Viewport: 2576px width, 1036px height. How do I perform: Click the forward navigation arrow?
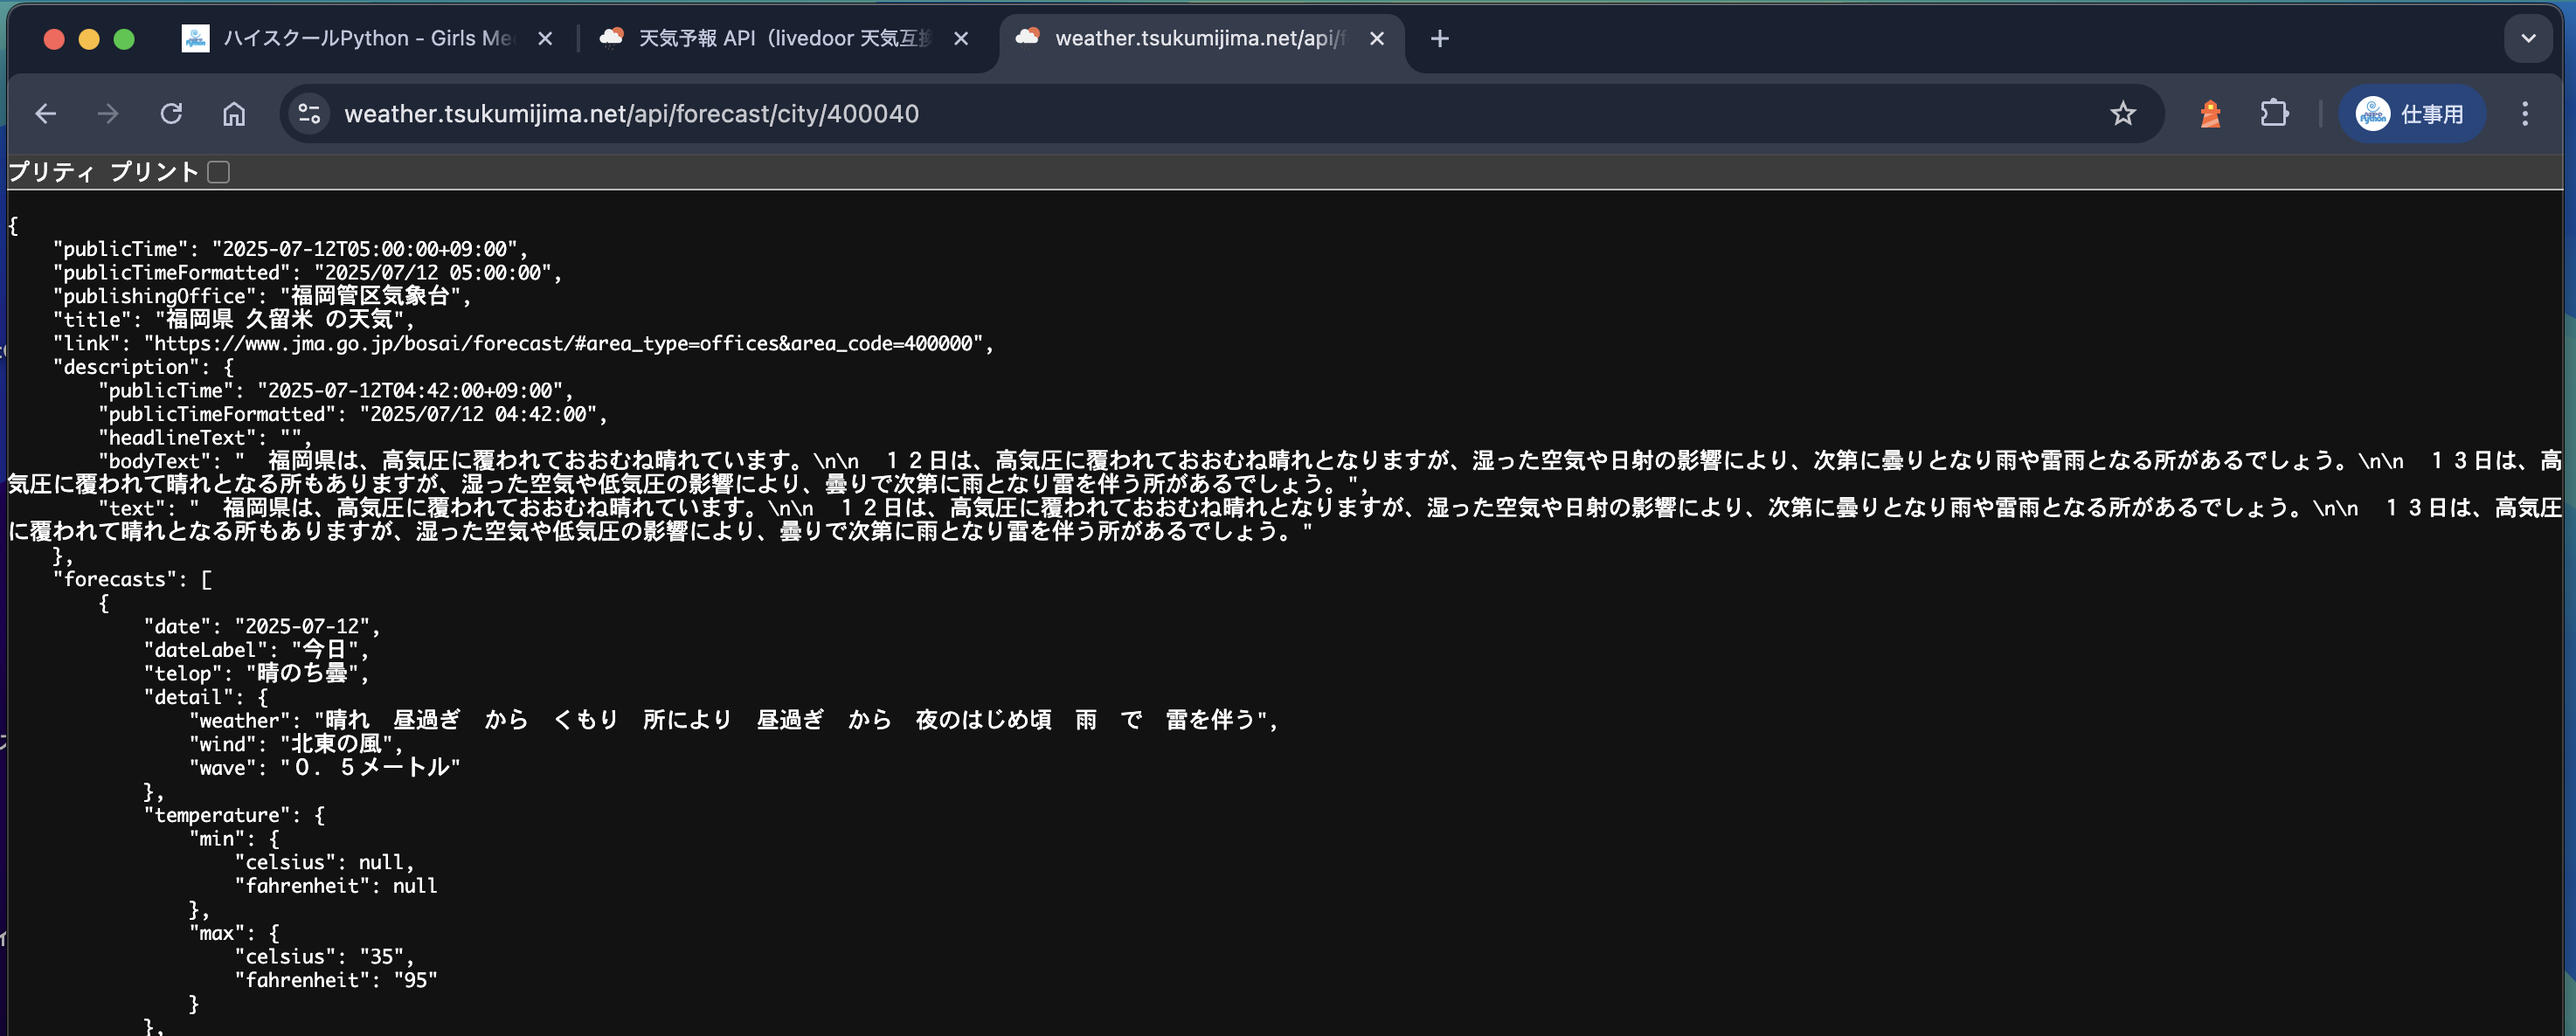click(x=108, y=114)
